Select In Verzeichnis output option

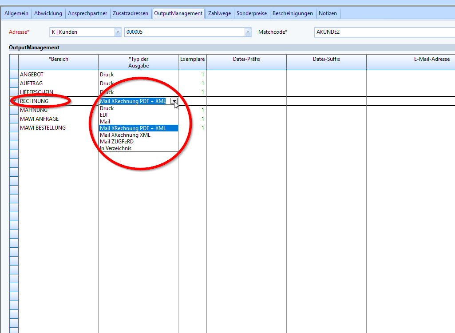point(116,148)
